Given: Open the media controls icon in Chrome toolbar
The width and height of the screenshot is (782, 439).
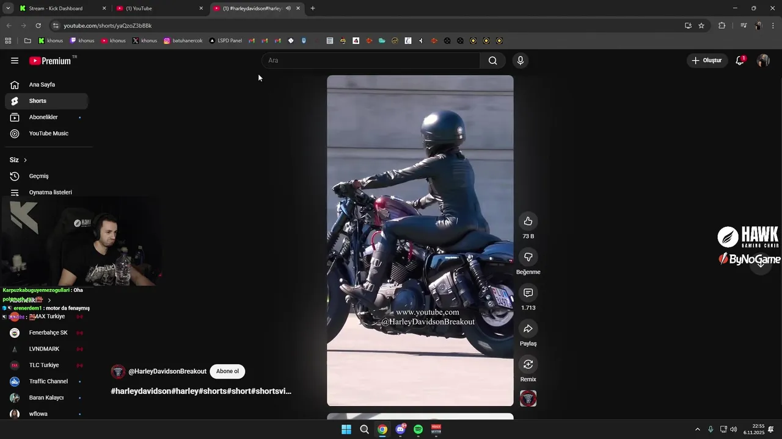Looking at the screenshot, I should (x=744, y=26).
